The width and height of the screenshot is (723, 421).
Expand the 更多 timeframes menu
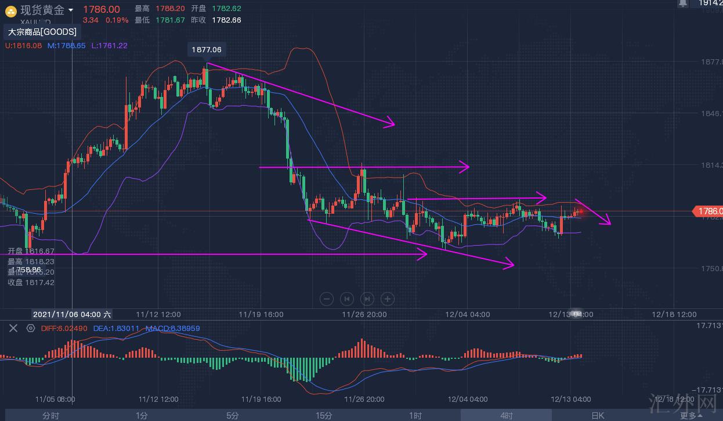691,415
